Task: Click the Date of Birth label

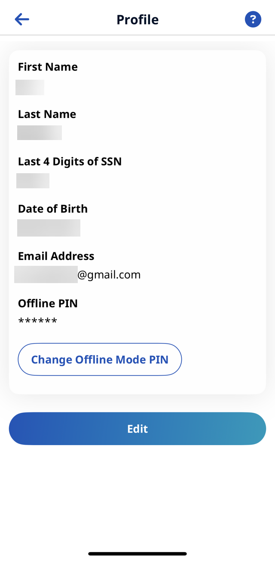Action: pyautogui.click(x=52, y=209)
